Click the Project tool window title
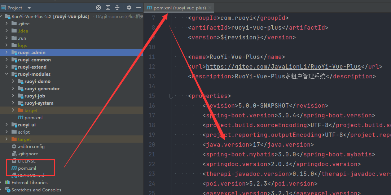391x195 pixels. coord(15,8)
